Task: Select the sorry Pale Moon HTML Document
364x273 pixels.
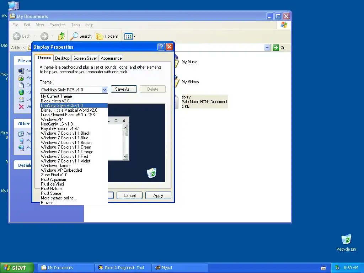Action: [x=204, y=102]
